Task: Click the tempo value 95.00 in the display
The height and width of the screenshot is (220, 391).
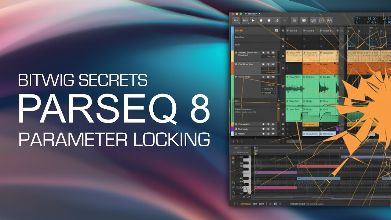Action: tap(372, 19)
